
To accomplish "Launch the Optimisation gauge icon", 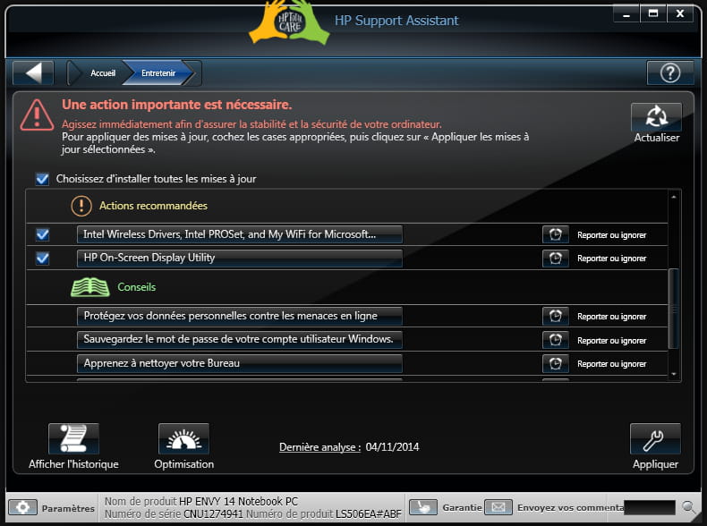I will [183, 439].
